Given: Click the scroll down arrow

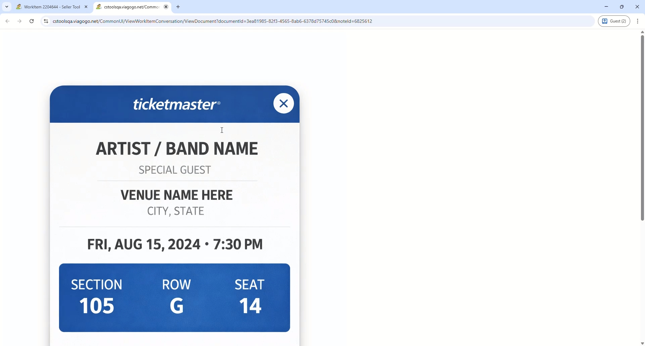Looking at the screenshot, I should tap(642, 343).
